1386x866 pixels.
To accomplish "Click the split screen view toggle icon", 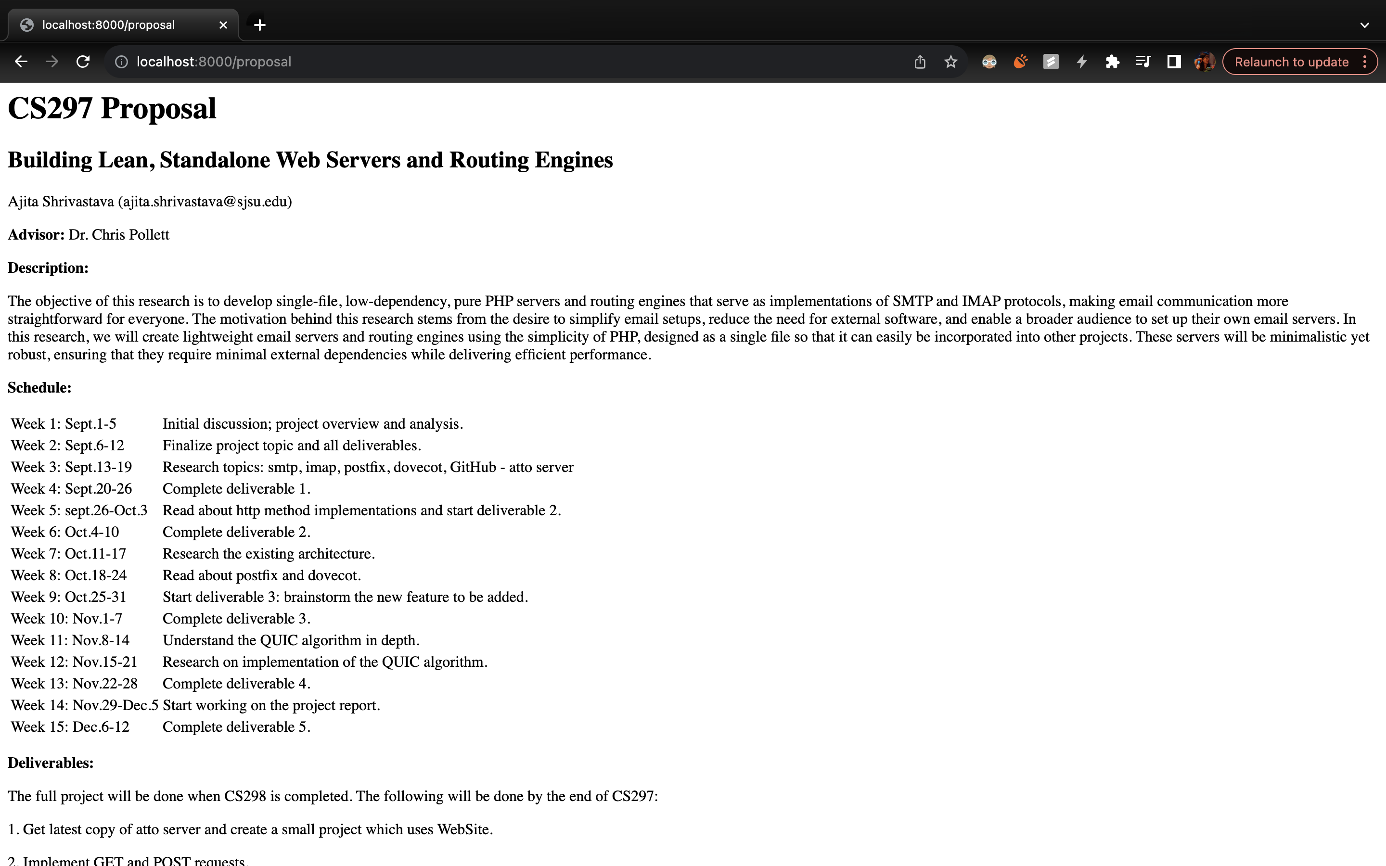I will (1172, 62).
